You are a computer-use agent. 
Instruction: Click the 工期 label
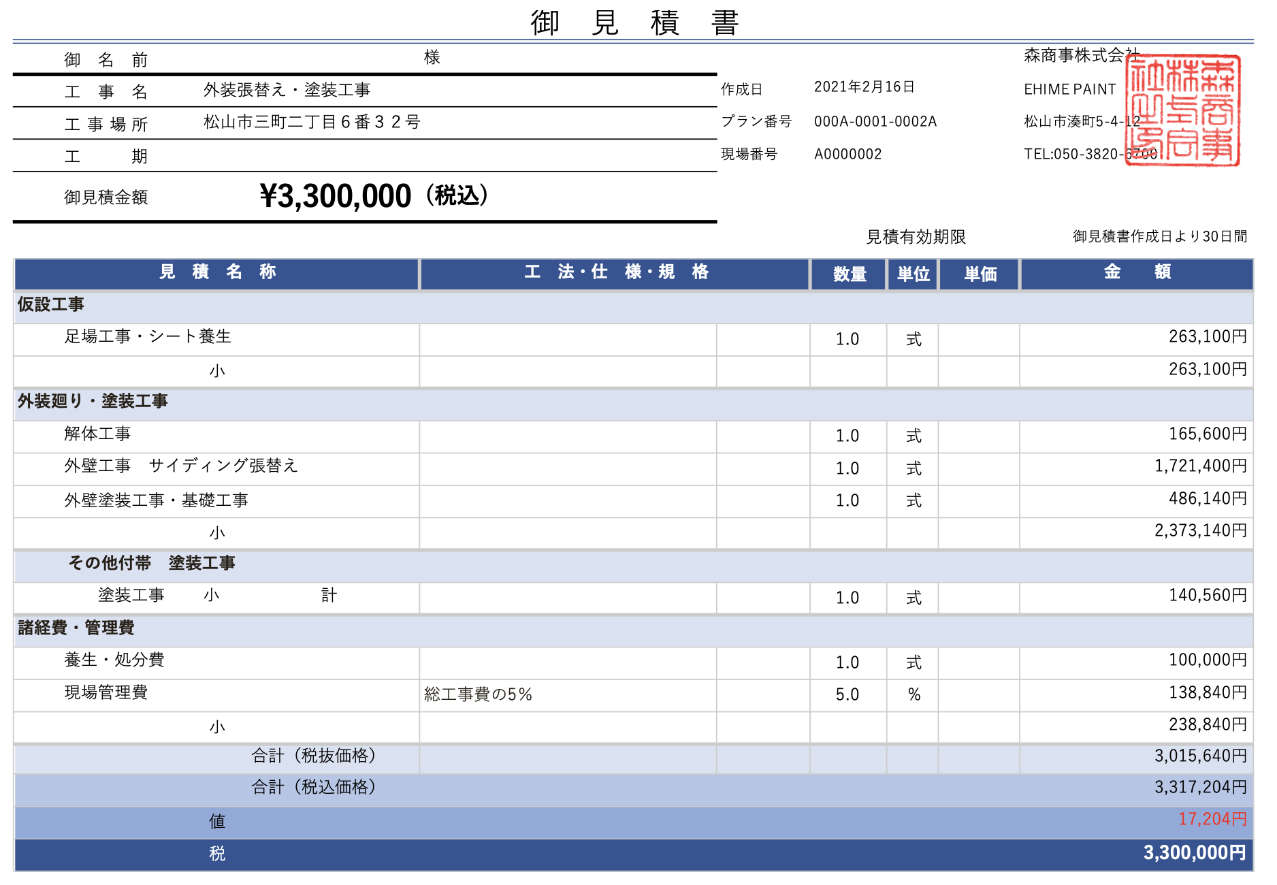106,157
